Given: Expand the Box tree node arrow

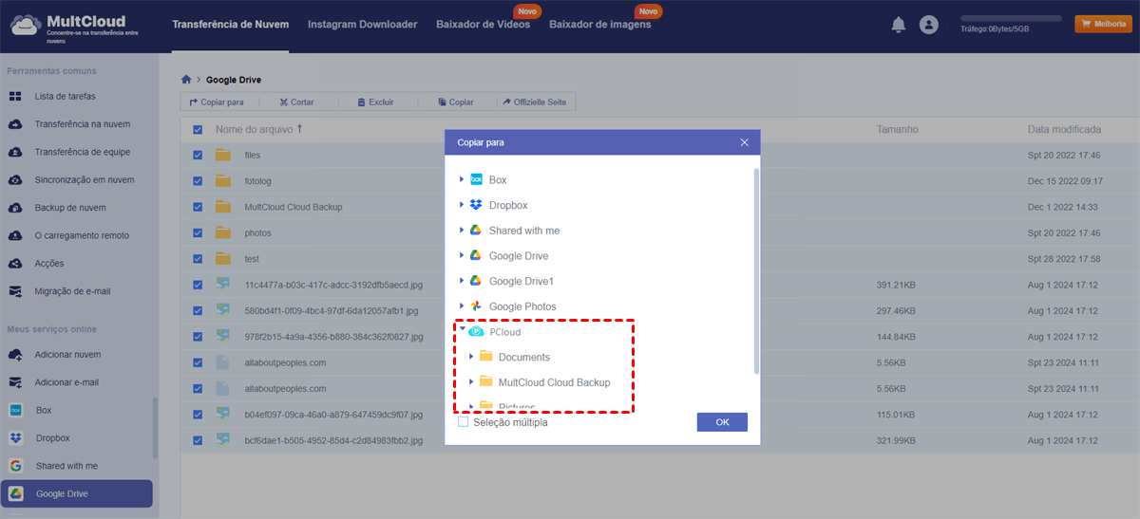Looking at the screenshot, I should point(462,179).
